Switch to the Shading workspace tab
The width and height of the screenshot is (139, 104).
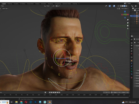click(37, 4)
